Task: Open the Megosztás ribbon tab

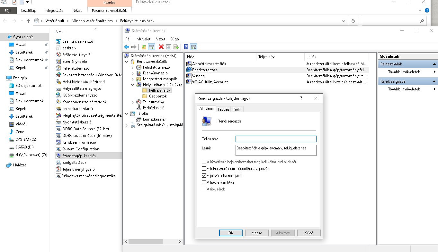Action: pyautogui.click(x=54, y=11)
